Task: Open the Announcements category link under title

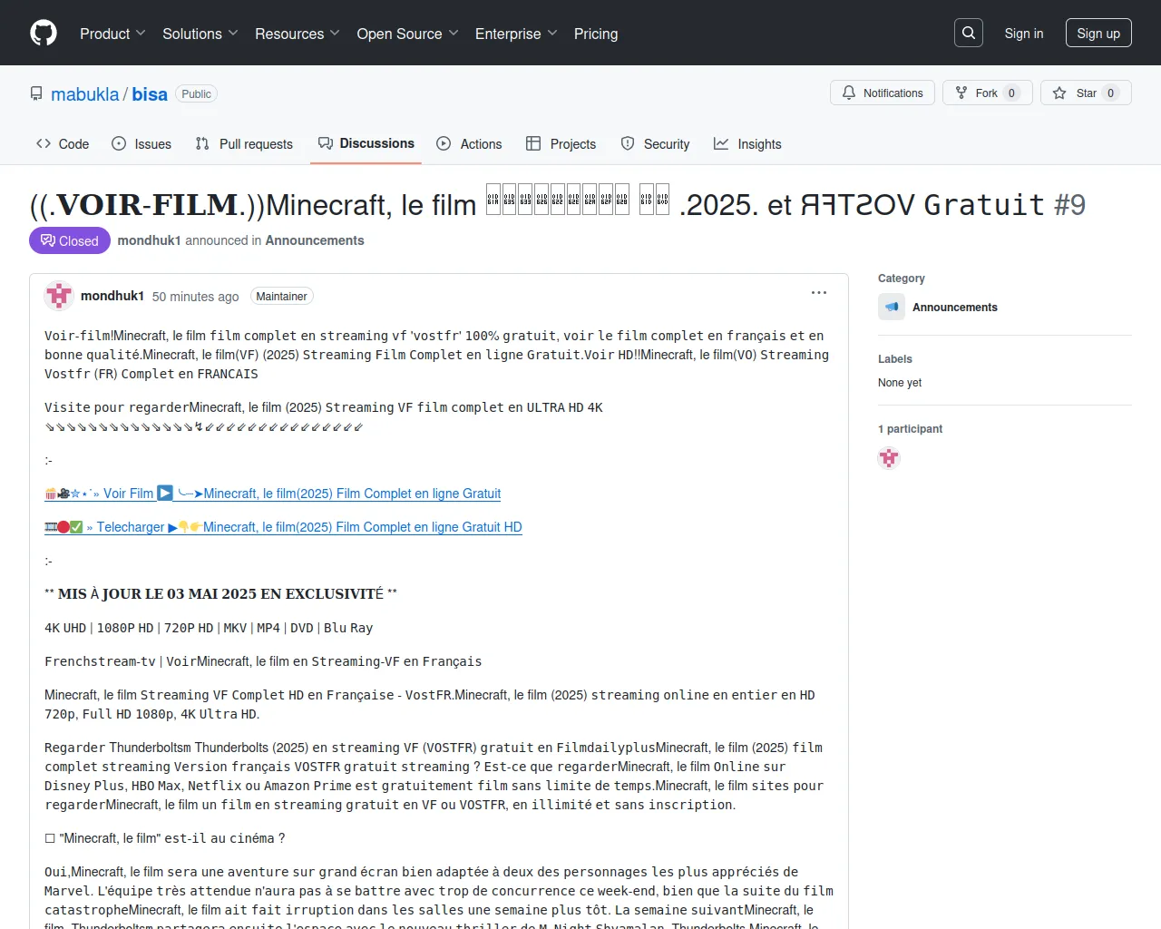Action: pyautogui.click(x=315, y=240)
